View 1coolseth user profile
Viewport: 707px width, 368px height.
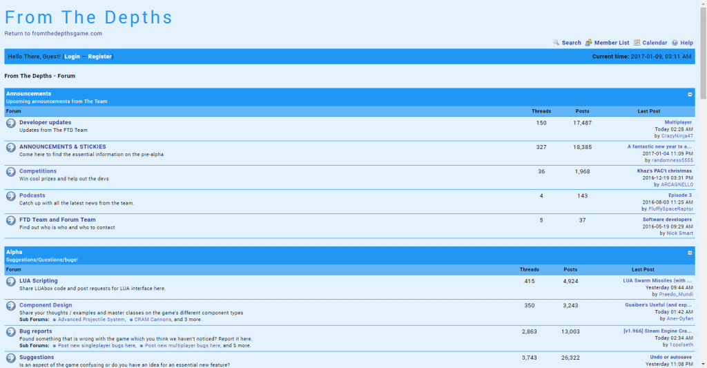coord(681,345)
